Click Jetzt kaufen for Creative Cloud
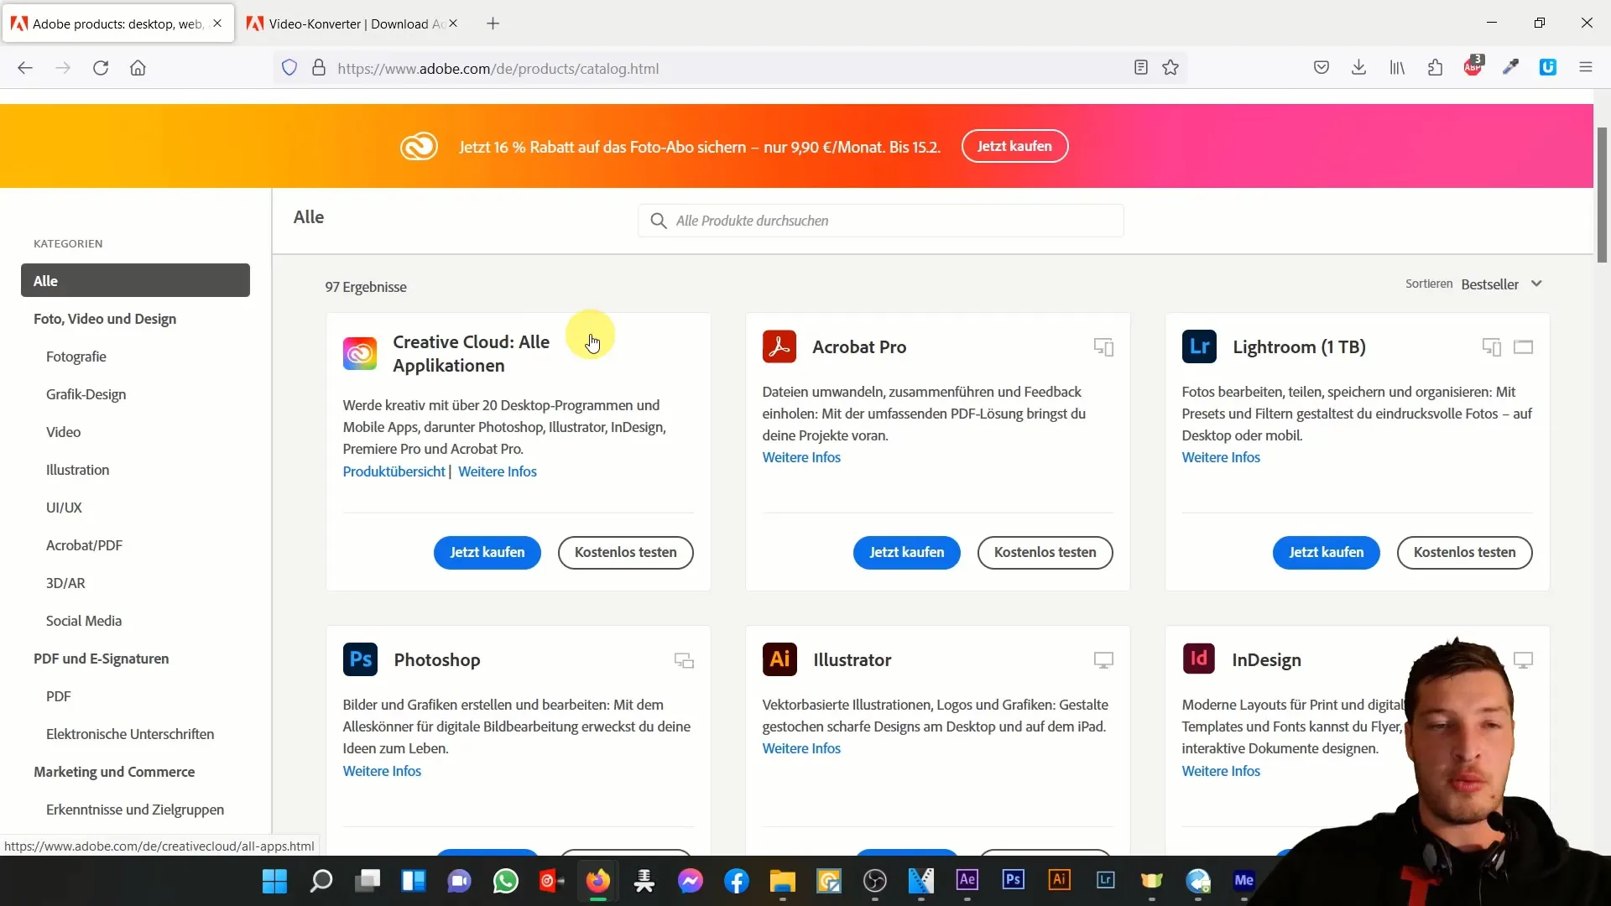 tap(487, 552)
